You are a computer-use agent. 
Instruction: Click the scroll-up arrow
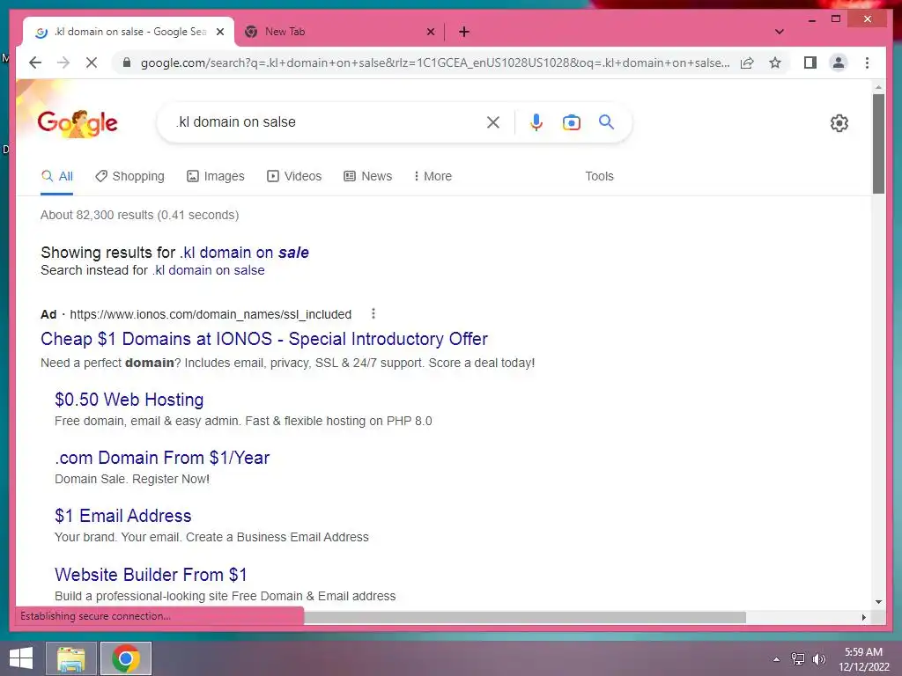[878, 87]
